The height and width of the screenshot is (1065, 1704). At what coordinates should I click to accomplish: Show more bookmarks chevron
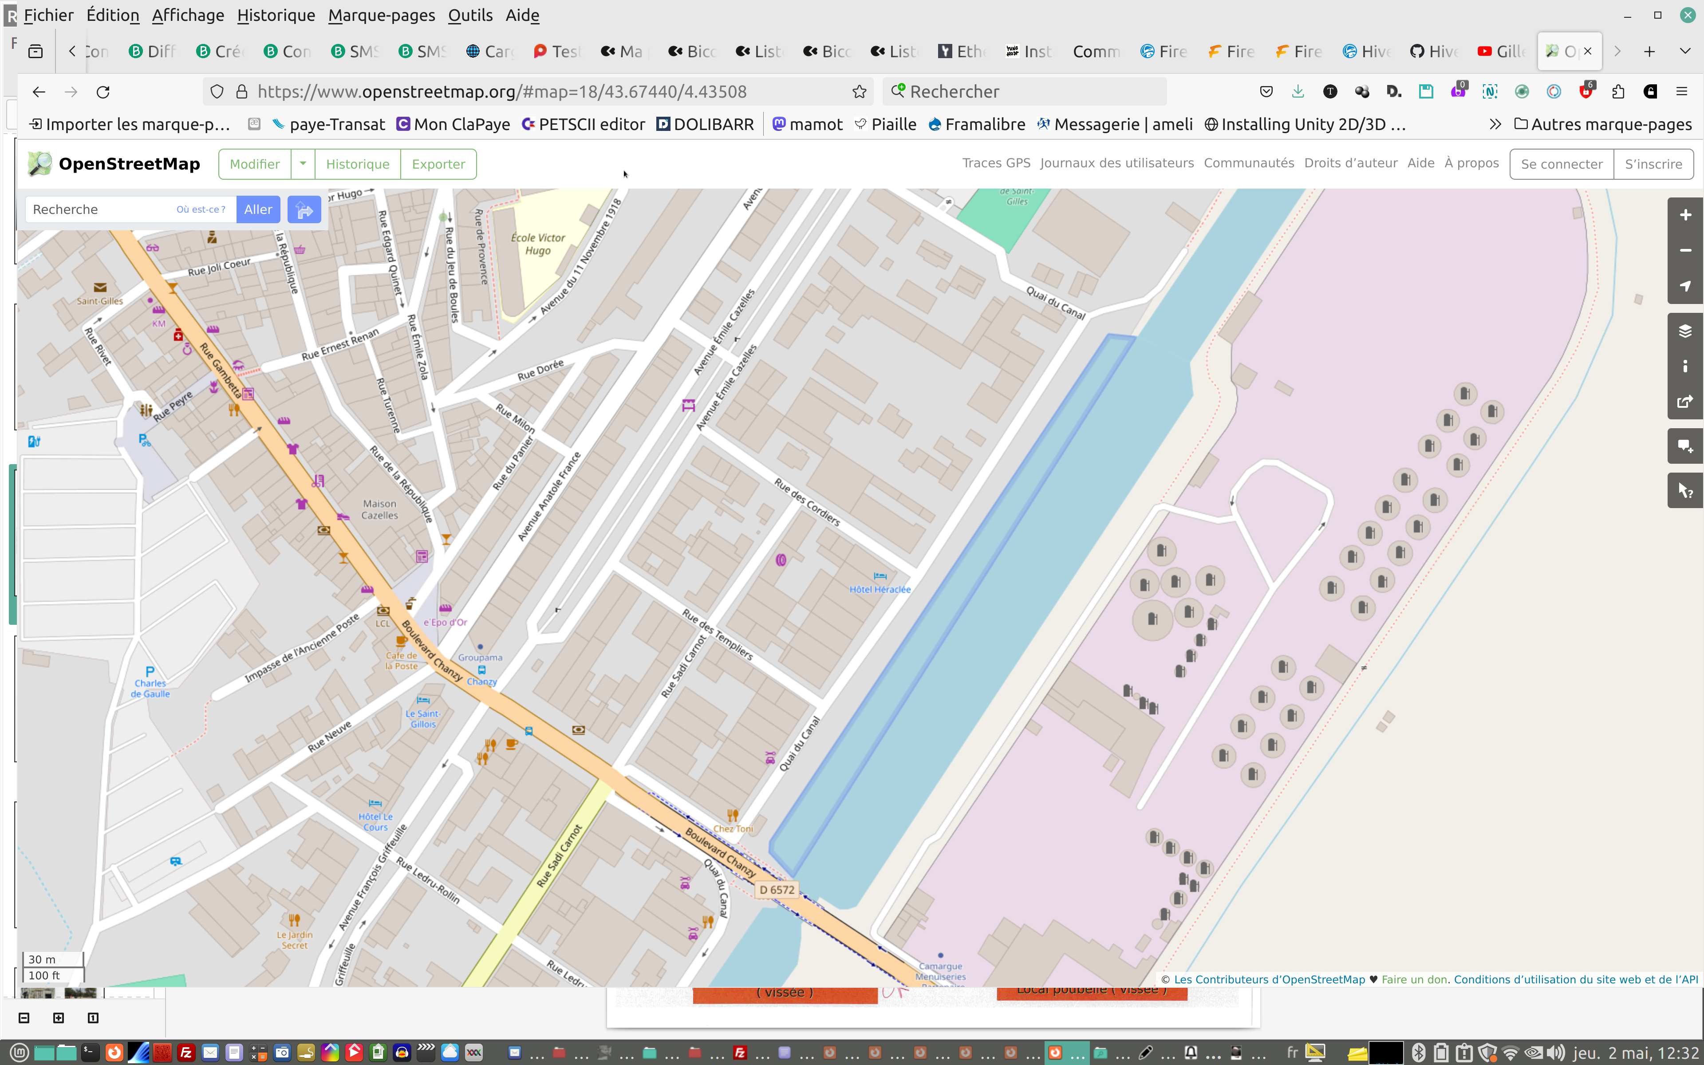[1494, 125]
